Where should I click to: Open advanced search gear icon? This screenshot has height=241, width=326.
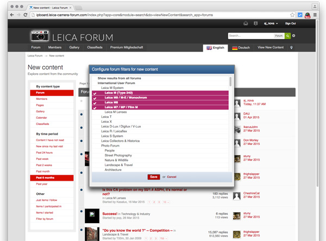[x=294, y=36]
